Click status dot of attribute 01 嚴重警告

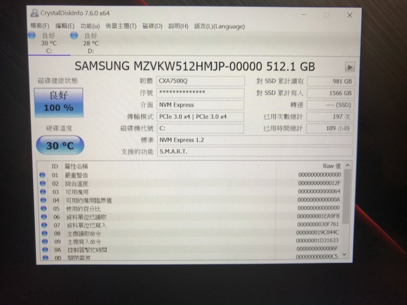(x=42, y=175)
